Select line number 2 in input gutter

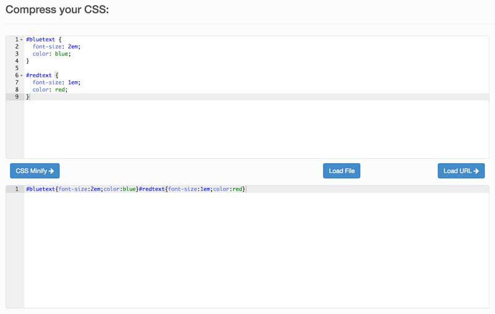click(17, 46)
